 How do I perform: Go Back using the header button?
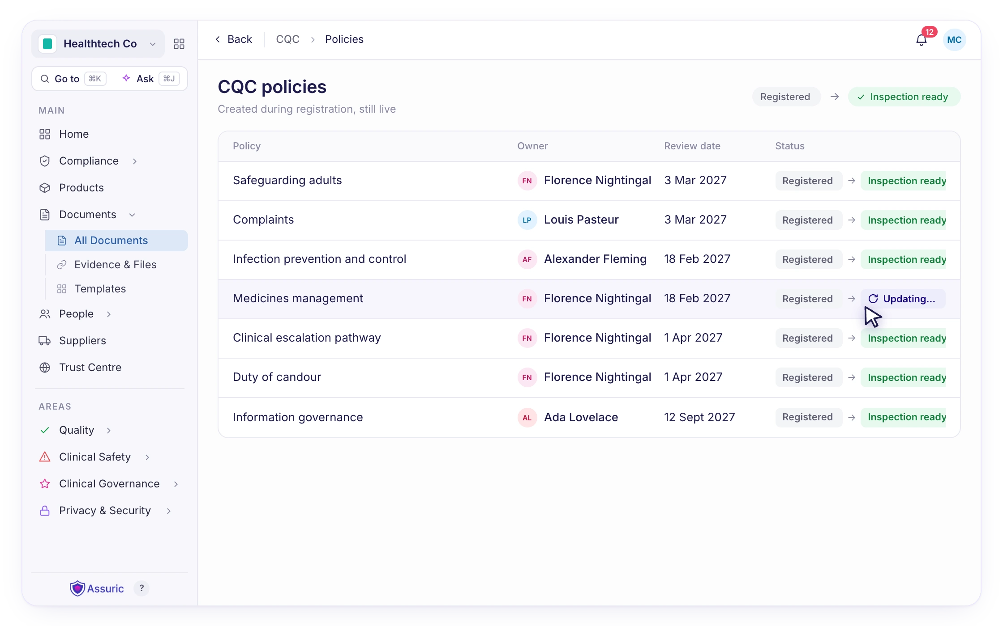(x=234, y=39)
